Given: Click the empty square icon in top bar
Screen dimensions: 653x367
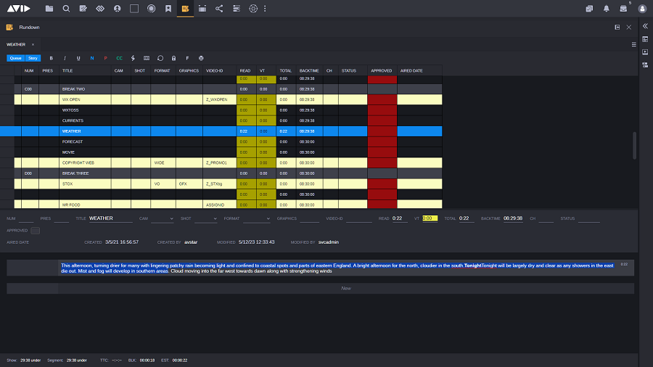Looking at the screenshot, I should click(x=134, y=8).
